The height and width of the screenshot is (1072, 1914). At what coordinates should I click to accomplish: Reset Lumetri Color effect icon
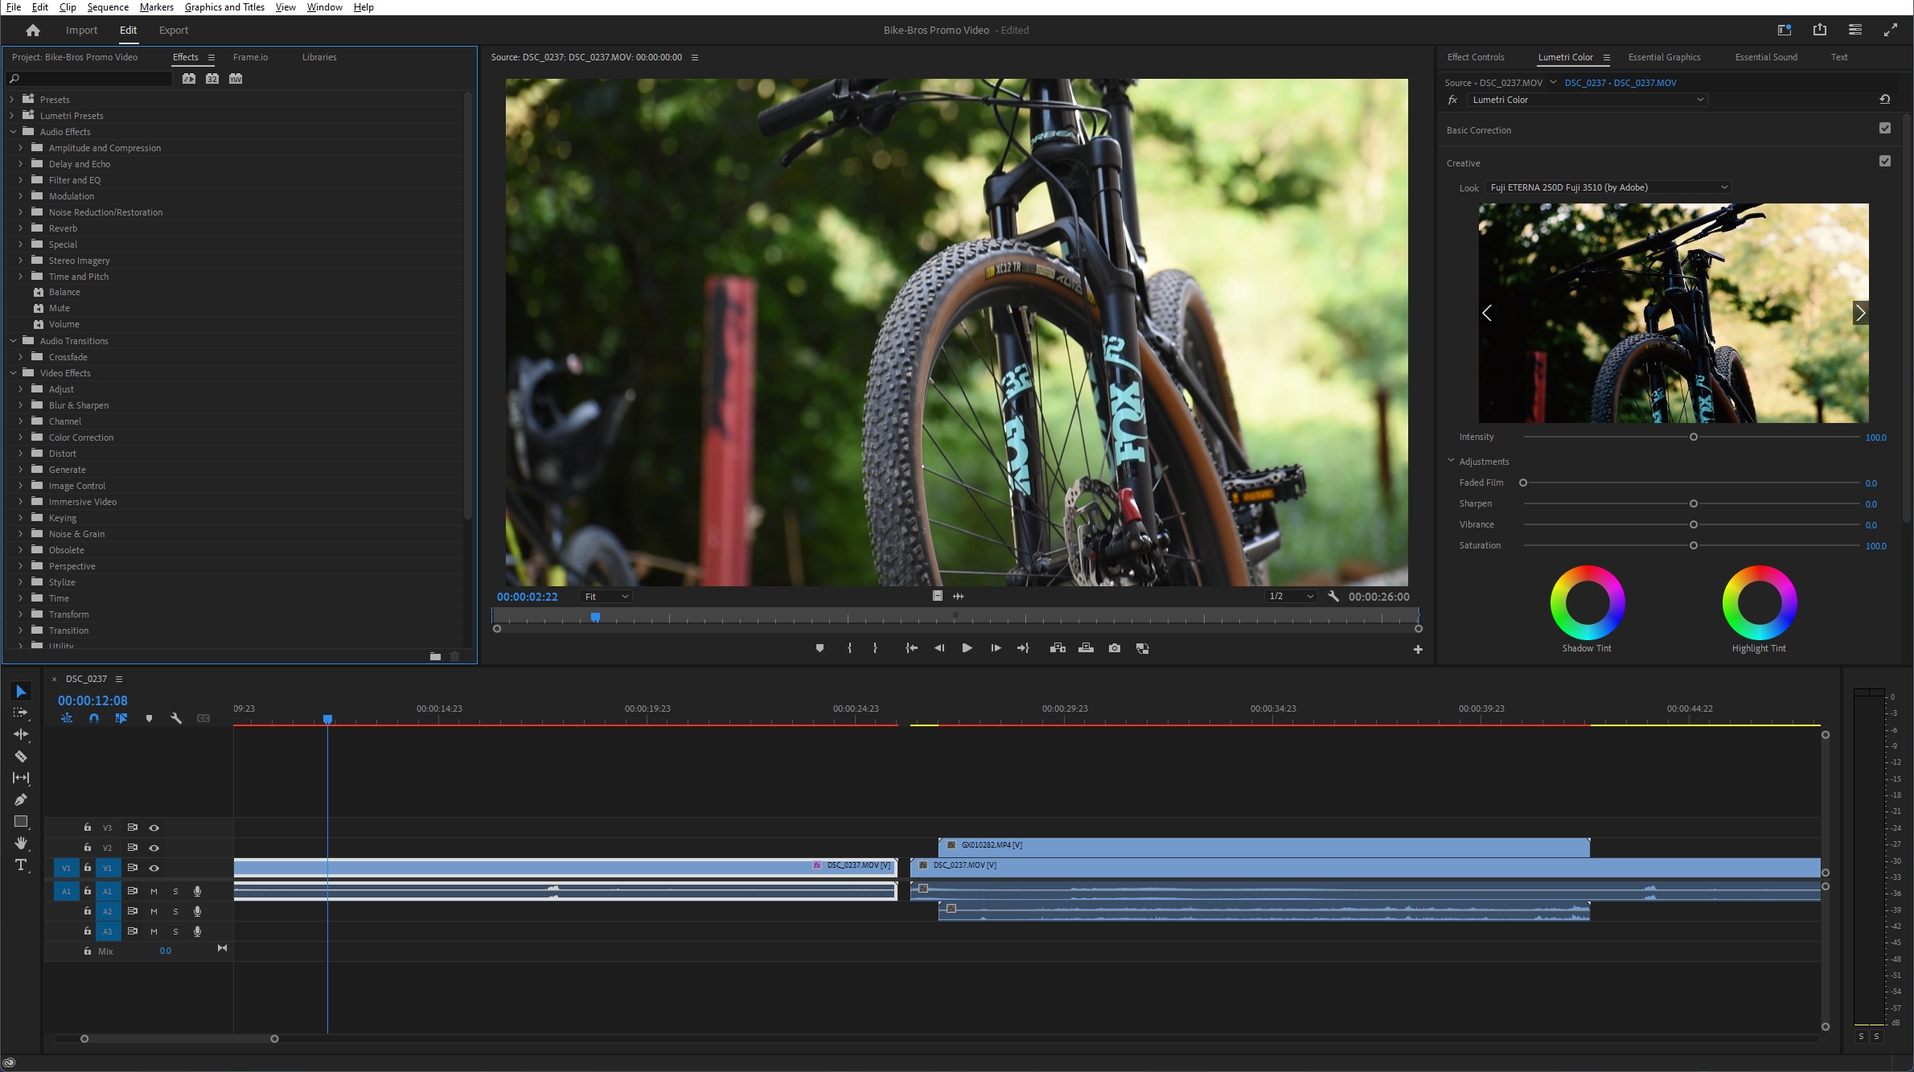coord(1884,100)
